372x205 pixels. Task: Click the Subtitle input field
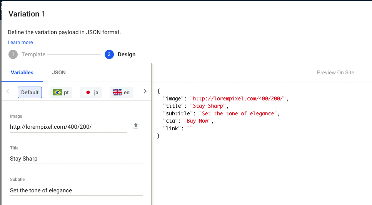[76, 190]
